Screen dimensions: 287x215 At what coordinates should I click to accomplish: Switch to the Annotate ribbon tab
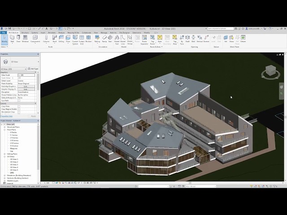click(x=52, y=33)
